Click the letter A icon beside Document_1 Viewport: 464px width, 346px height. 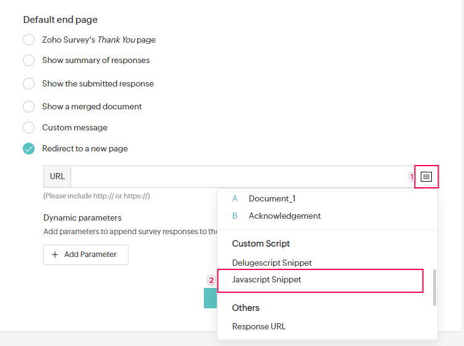(x=235, y=199)
